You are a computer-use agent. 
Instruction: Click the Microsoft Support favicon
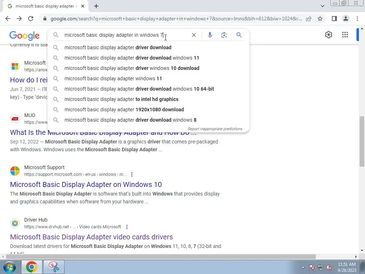(x=15, y=171)
